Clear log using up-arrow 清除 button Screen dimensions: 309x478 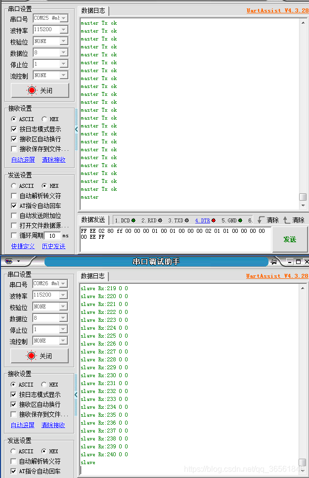coord(294,220)
